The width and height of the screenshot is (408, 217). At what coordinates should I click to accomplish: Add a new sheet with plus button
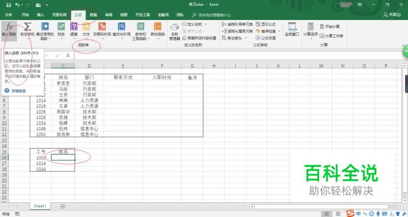point(62,206)
